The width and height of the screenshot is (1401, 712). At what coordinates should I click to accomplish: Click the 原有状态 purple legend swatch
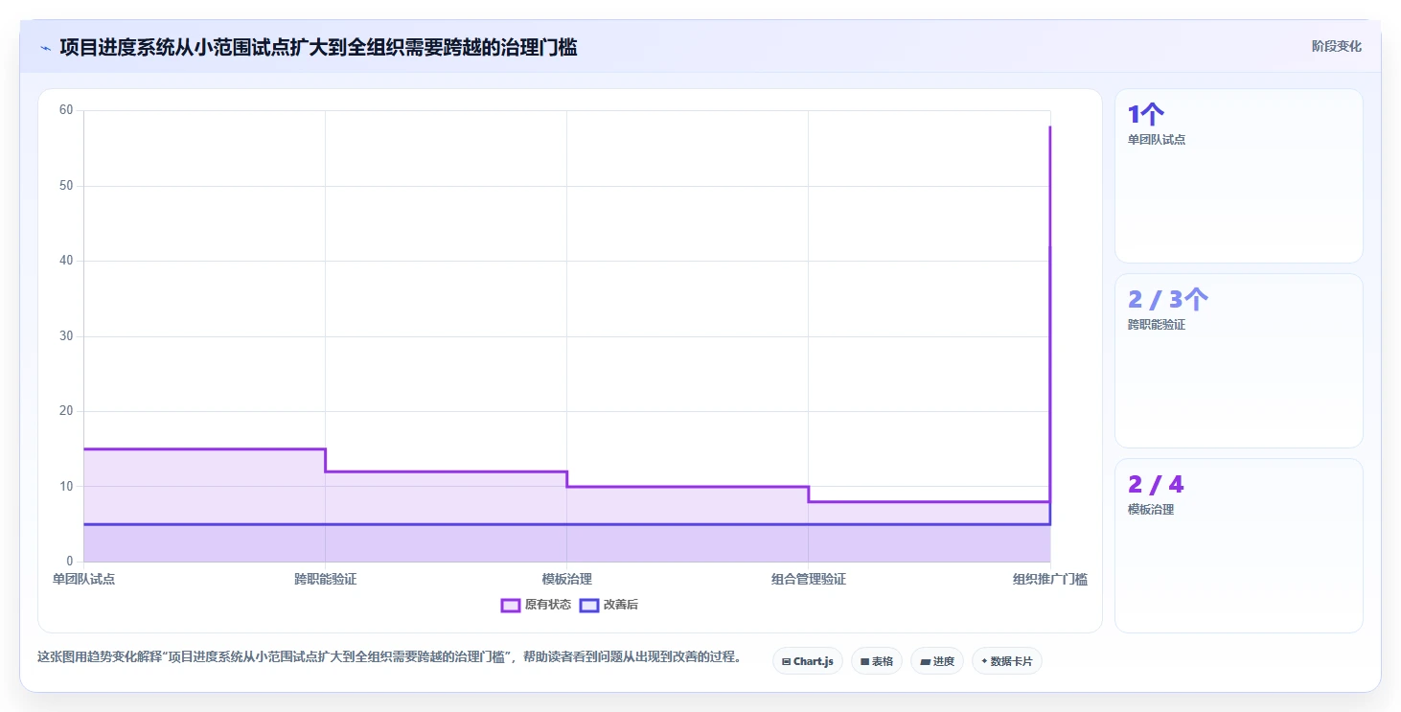(x=511, y=605)
